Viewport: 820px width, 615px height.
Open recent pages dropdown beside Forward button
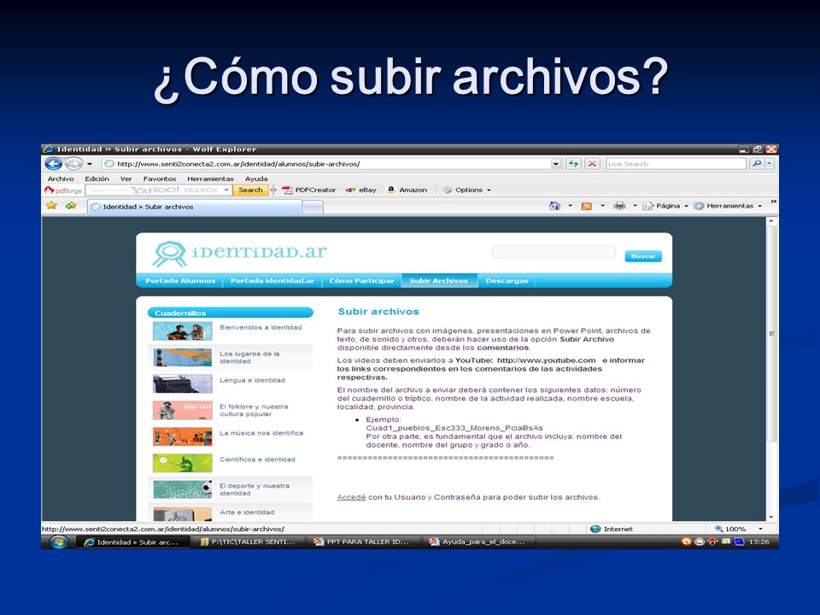pyautogui.click(x=90, y=164)
